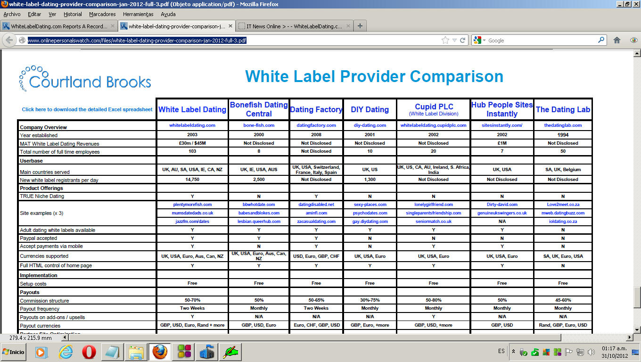Image resolution: width=641 pixels, height=362 pixels.
Task: Switch to the Firefox taskbar button
Action: (x=160, y=352)
